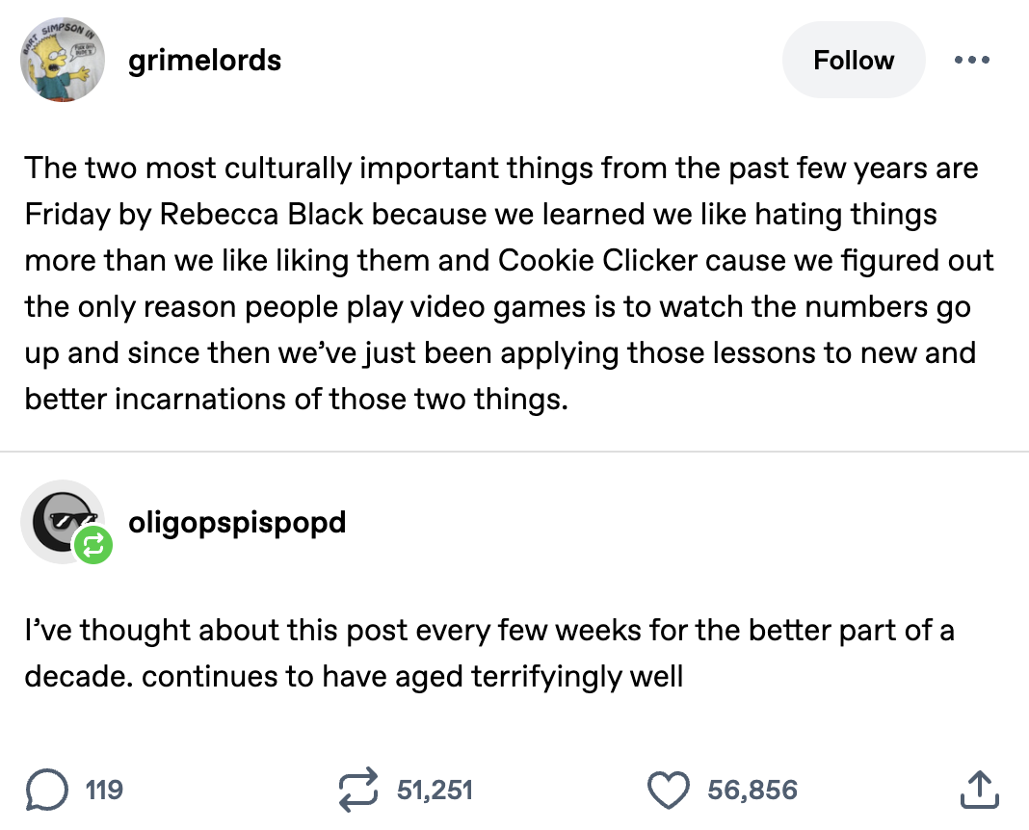Click the reply speech bubble icon

[44, 791]
